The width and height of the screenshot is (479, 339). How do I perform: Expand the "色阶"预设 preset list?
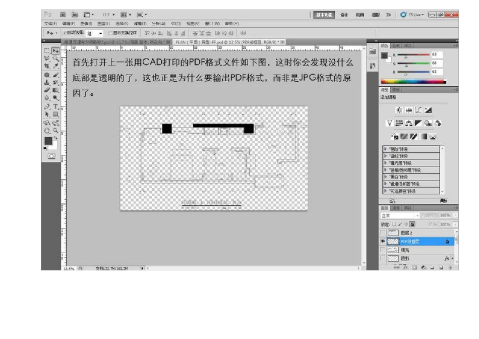(385, 149)
